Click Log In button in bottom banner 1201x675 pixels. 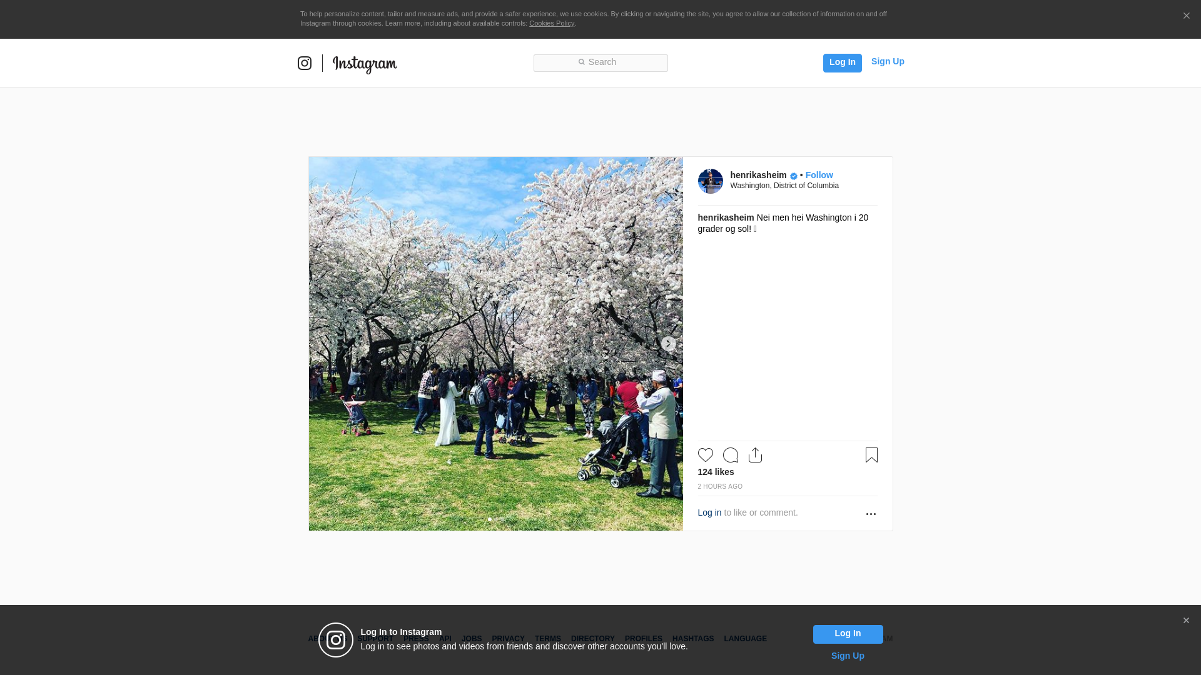pyautogui.click(x=848, y=634)
